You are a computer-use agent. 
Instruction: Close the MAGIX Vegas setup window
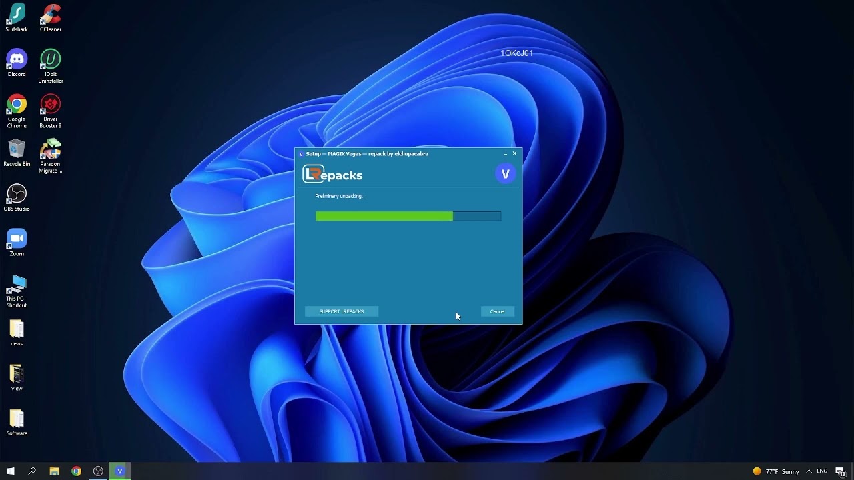514,154
